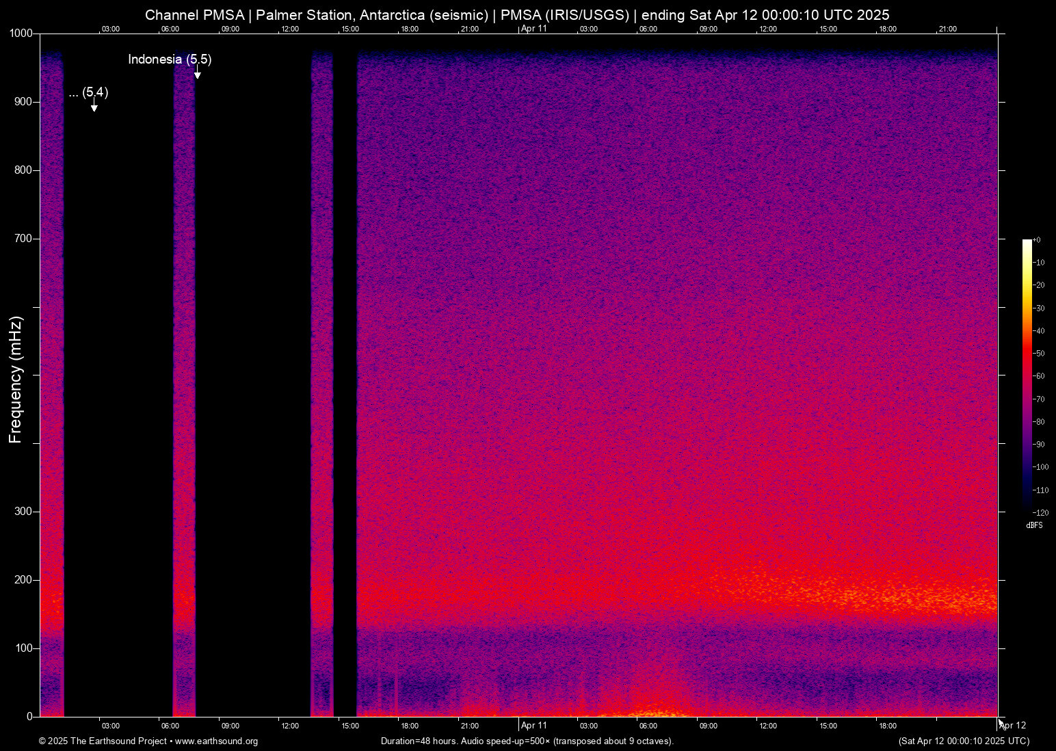Click the dBFS color scale bar
Screen dimensions: 1056x751
point(1027,375)
